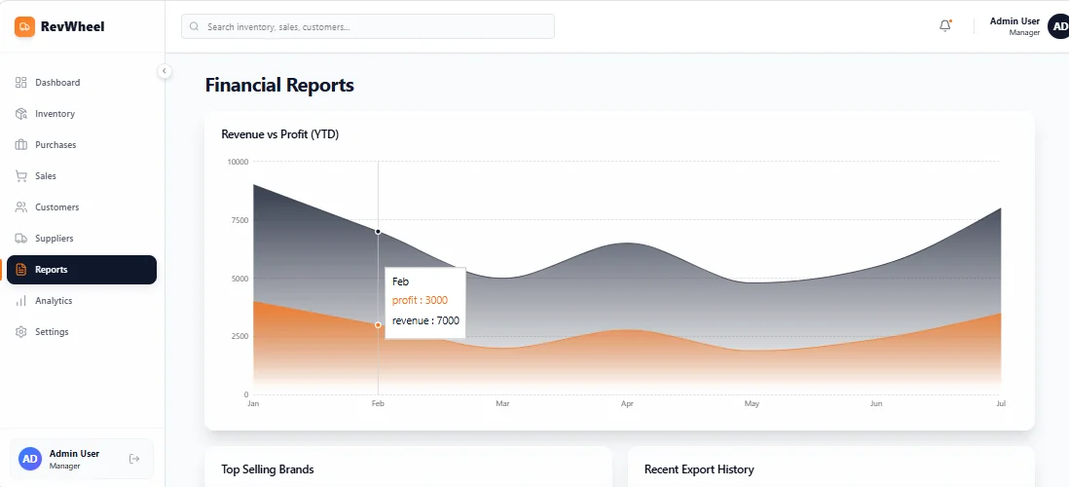Image resolution: width=1069 pixels, height=487 pixels.
Task: Click the Revenue vs Profit (YTD) title
Action: pos(280,134)
